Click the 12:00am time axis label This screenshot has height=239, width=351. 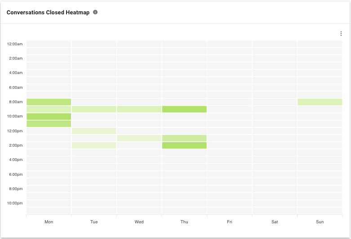[x=15, y=44]
